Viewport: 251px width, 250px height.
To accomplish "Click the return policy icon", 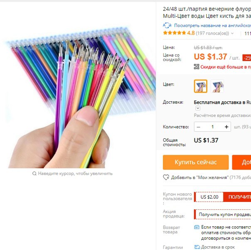I will pyautogui.click(x=197, y=227).
